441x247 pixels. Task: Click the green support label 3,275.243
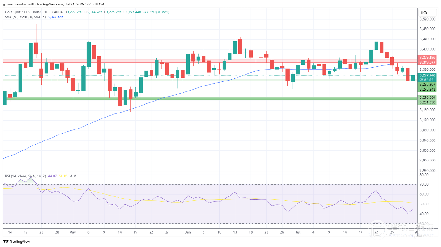[x=427, y=90]
